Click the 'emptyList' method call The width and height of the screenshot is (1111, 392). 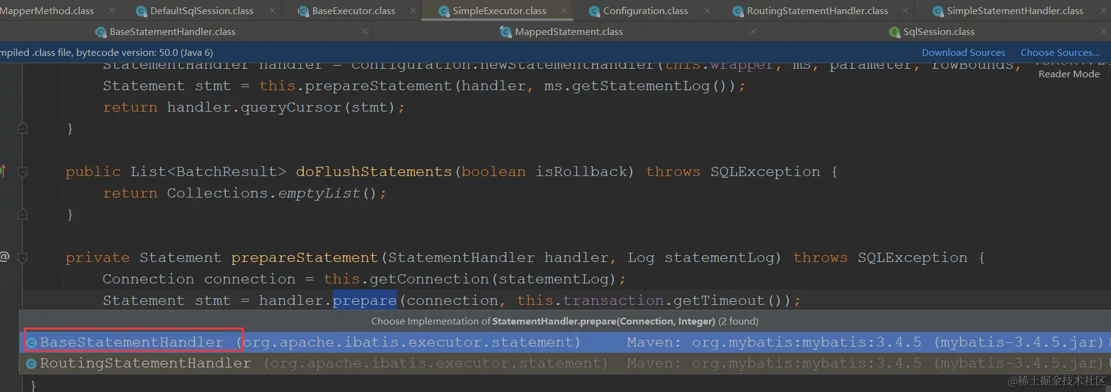point(319,193)
